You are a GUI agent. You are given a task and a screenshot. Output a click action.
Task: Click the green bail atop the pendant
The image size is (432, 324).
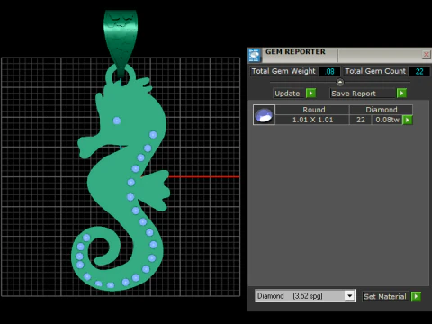[121, 42]
